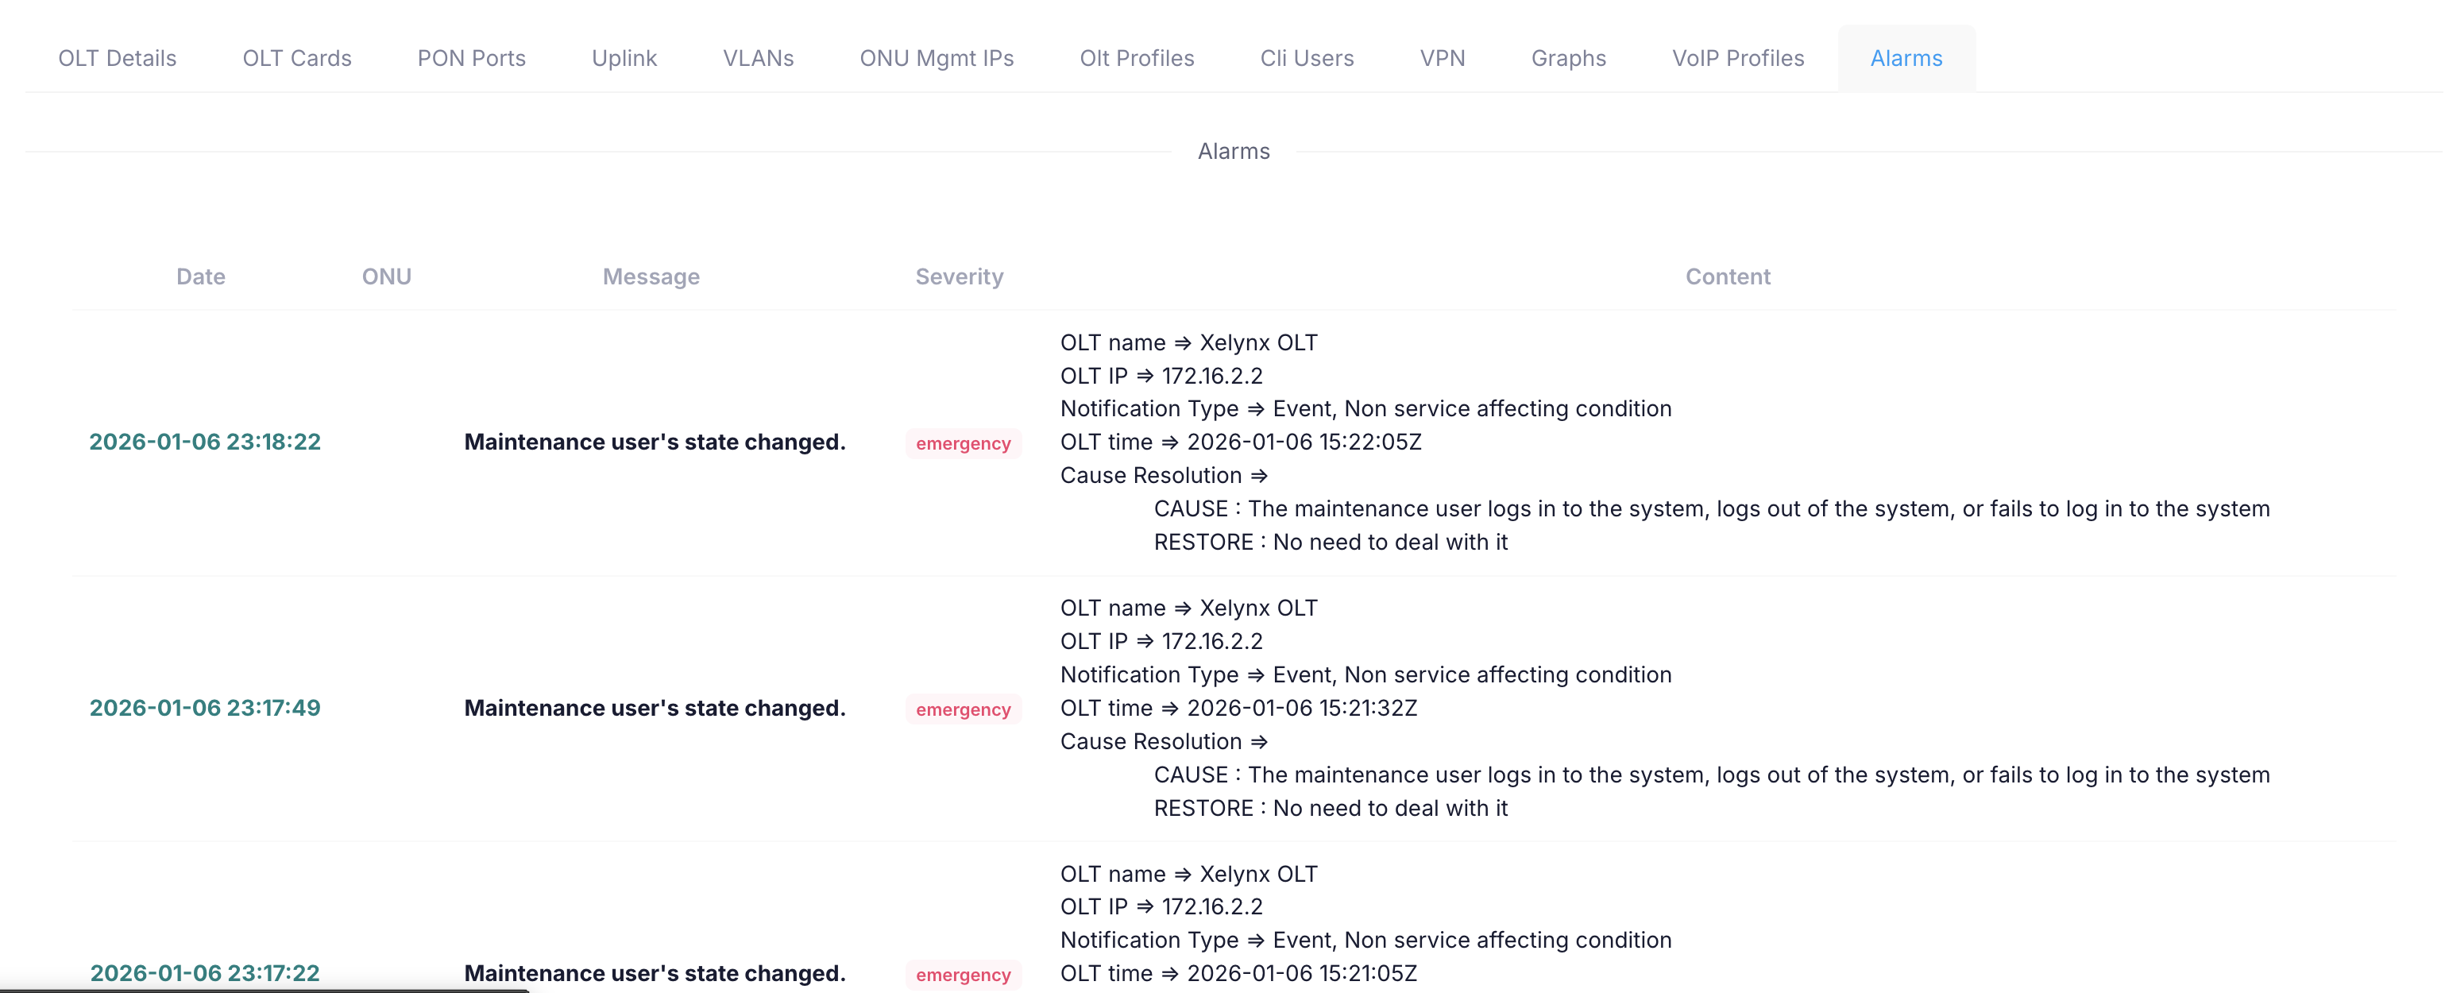Select the Uplink tab
The width and height of the screenshot is (2445, 993).
624,59
